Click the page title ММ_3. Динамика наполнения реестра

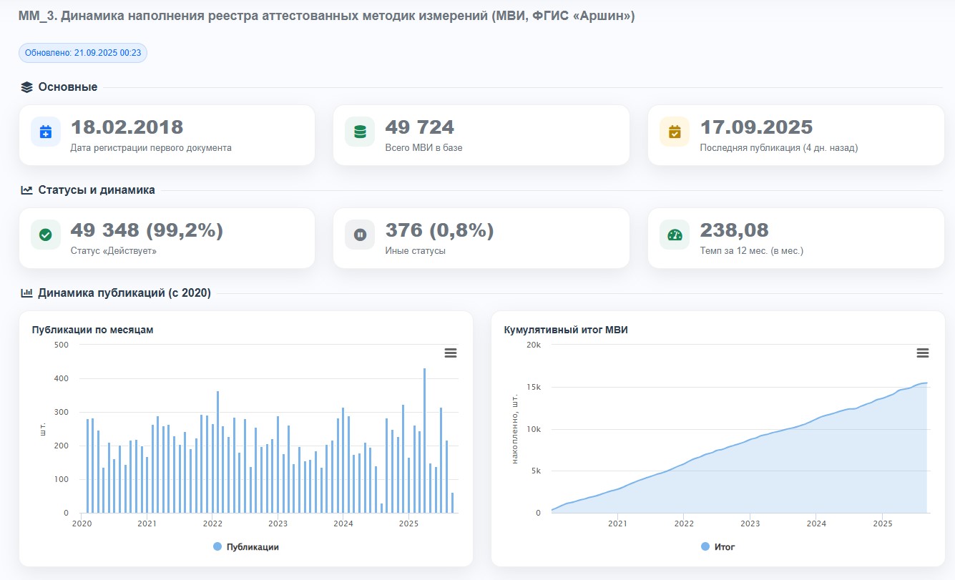tap(326, 16)
